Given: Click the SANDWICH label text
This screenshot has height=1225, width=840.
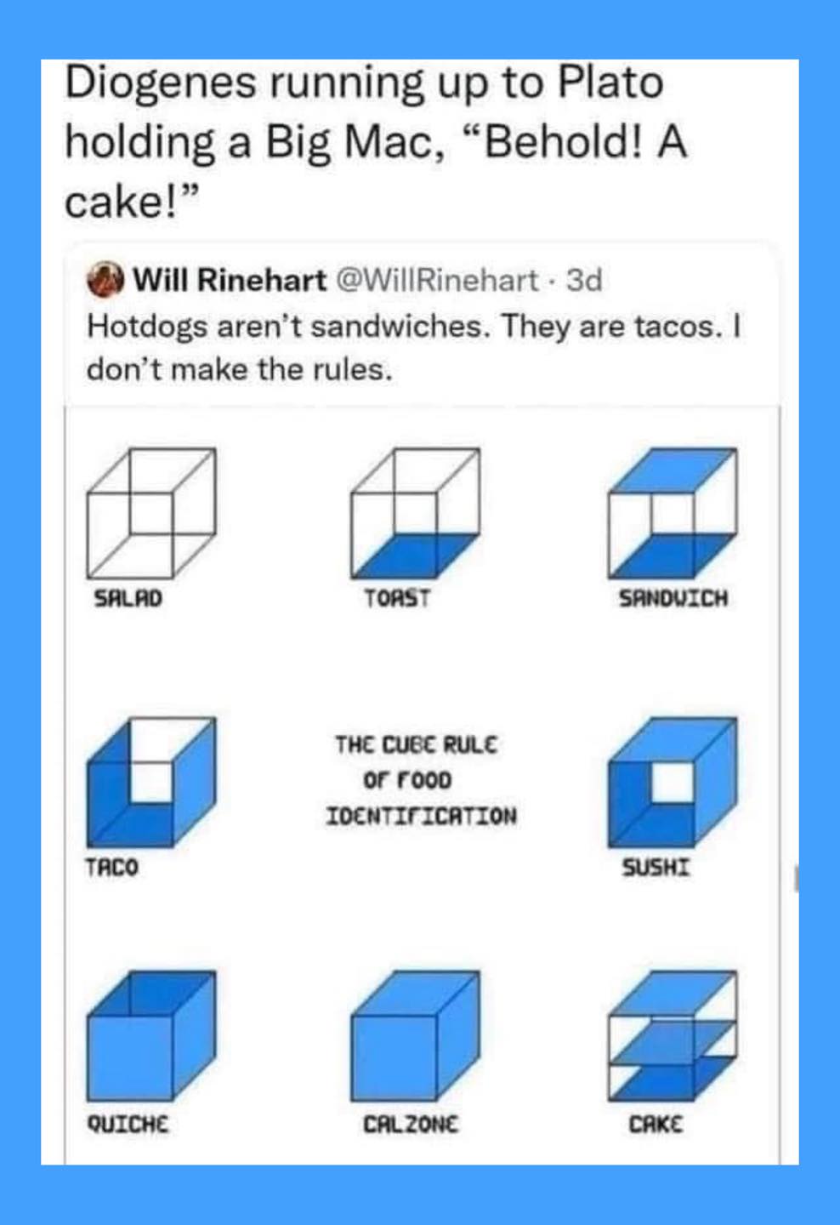Looking at the screenshot, I should (x=673, y=599).
